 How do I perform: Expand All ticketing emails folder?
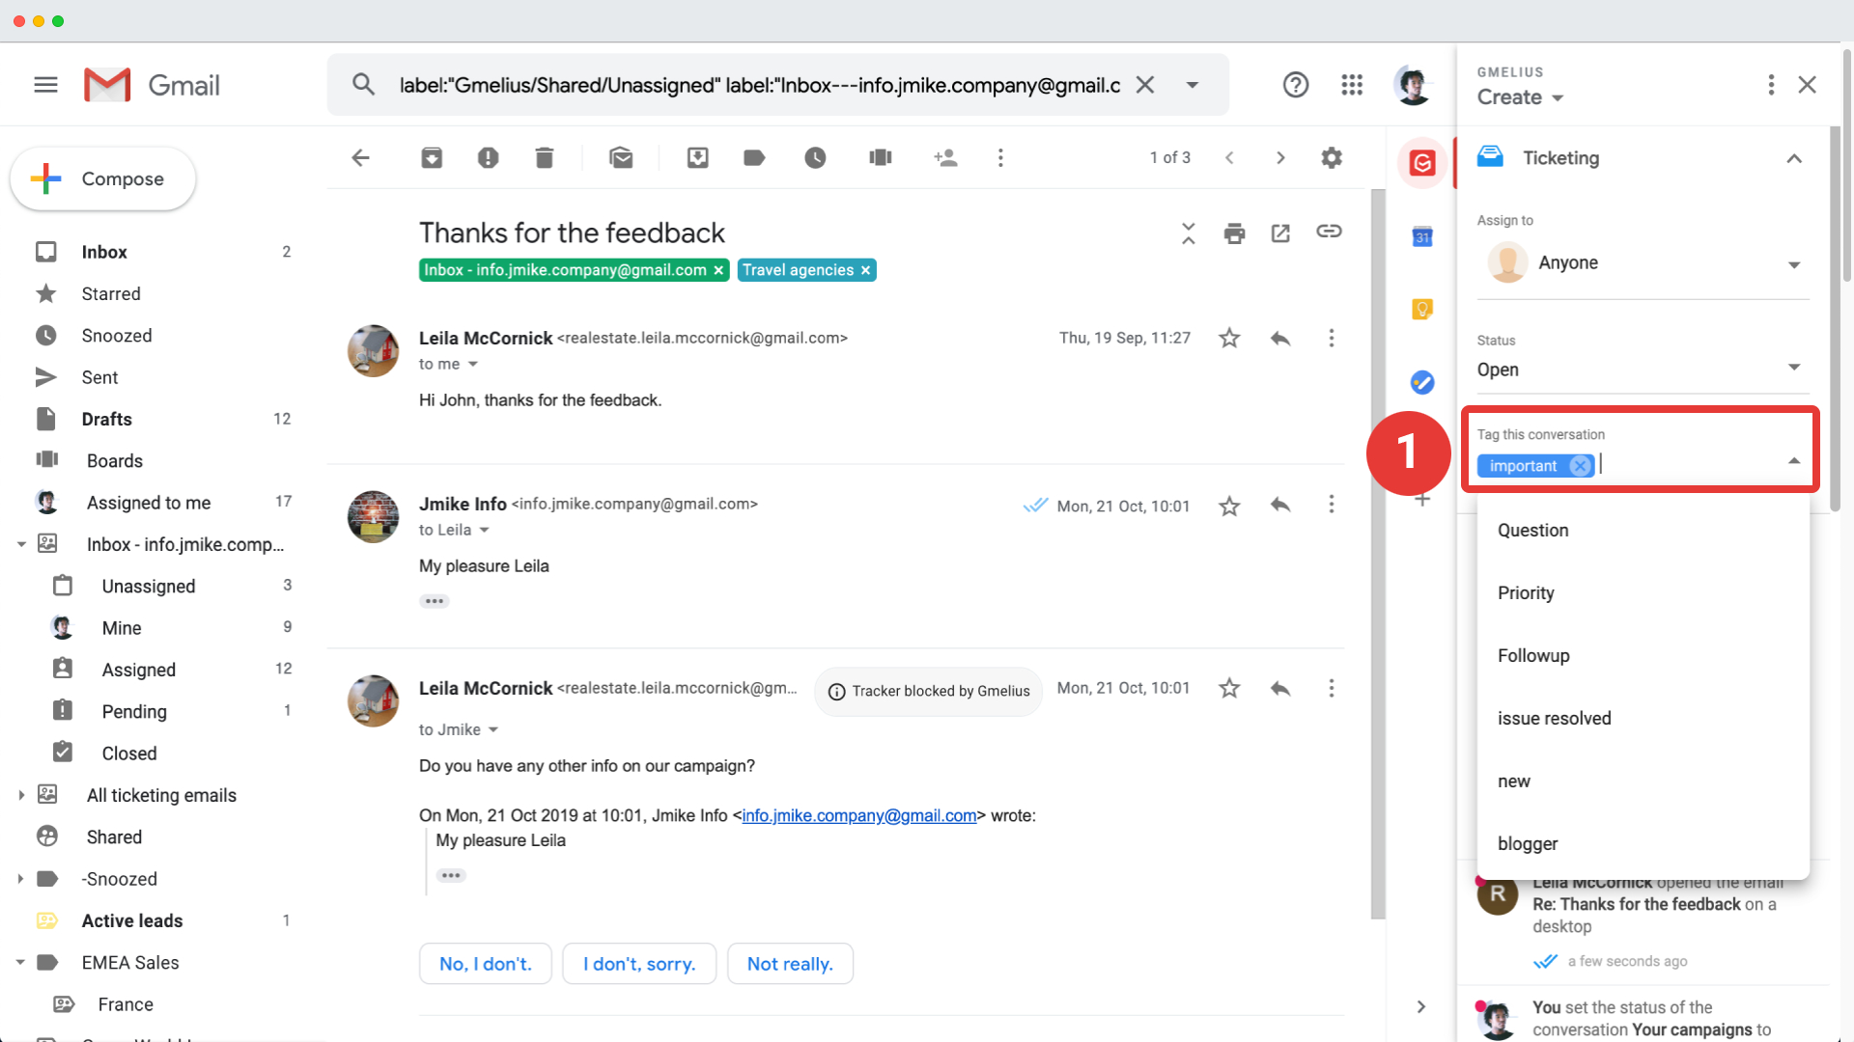[20, 795]
